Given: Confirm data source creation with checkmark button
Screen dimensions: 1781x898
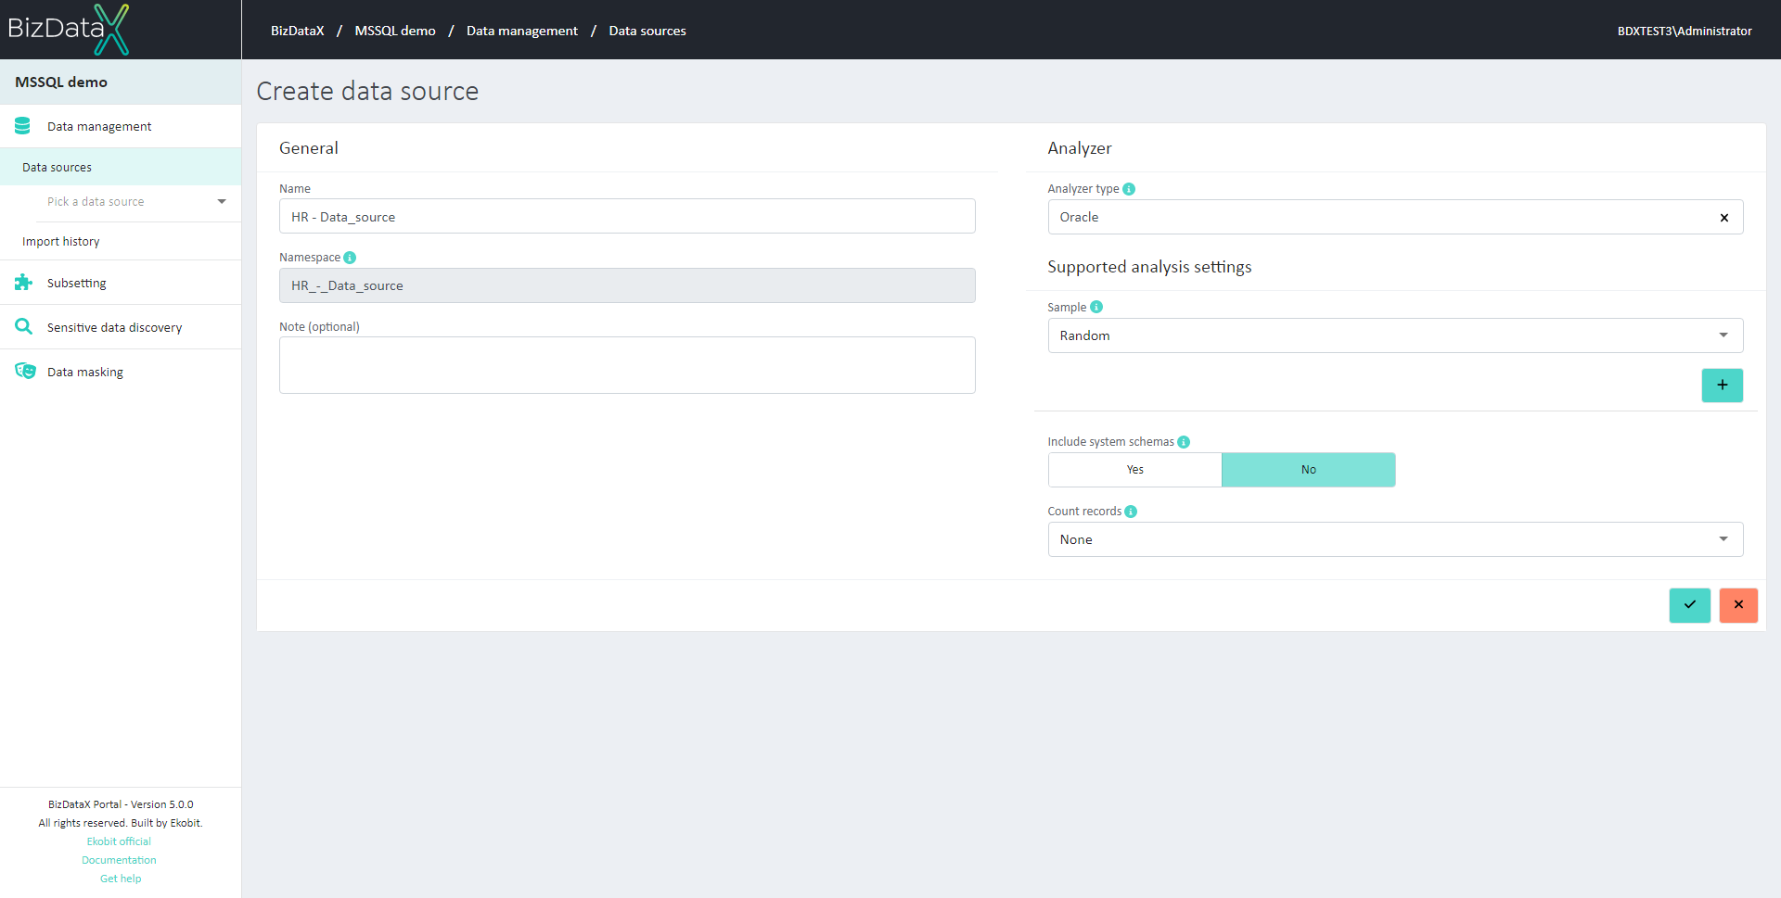Looking at the screenshot, I should click(x=1690, y=605).
